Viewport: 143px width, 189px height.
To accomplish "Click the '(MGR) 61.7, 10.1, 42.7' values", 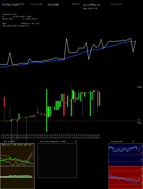I will [30, 23].
